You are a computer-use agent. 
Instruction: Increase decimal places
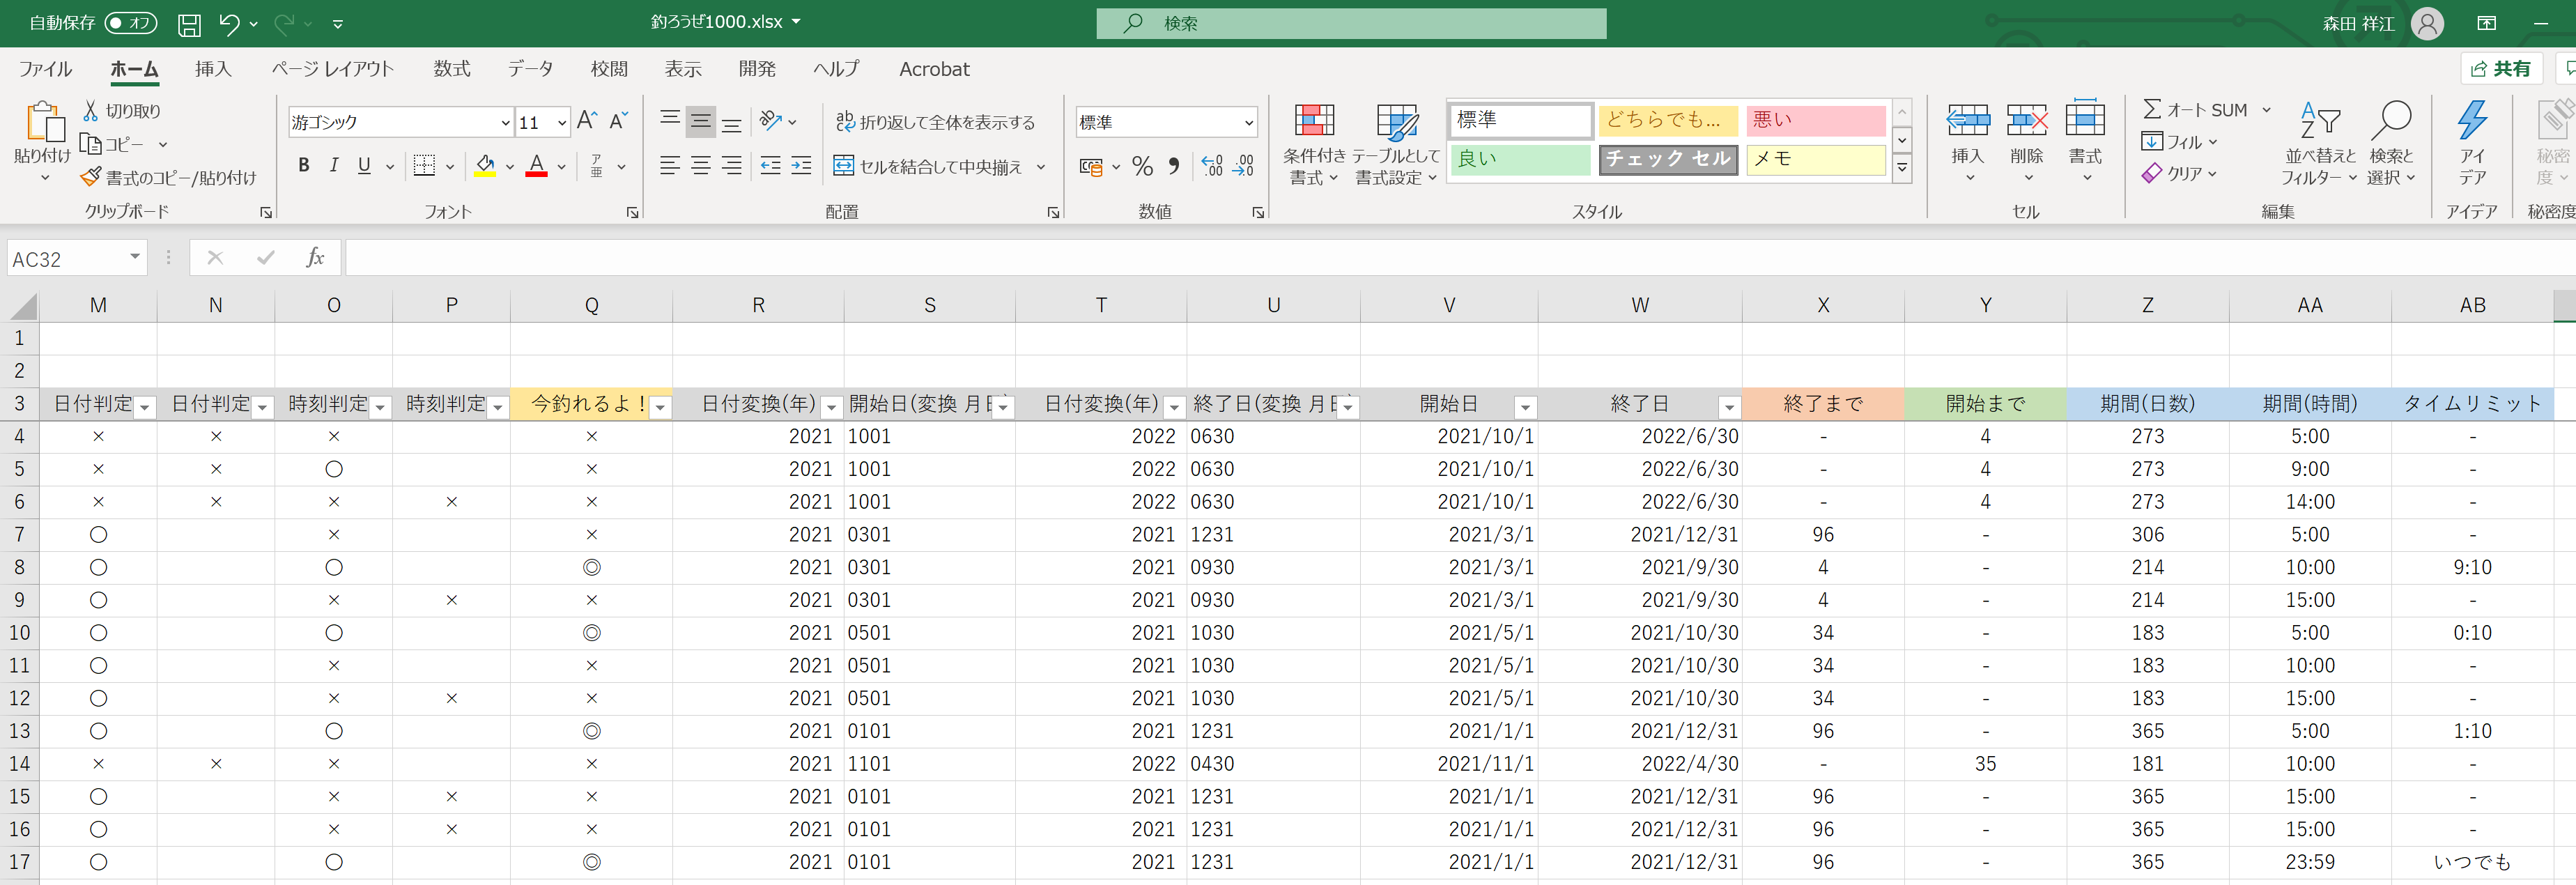[x=1212, y=166]
